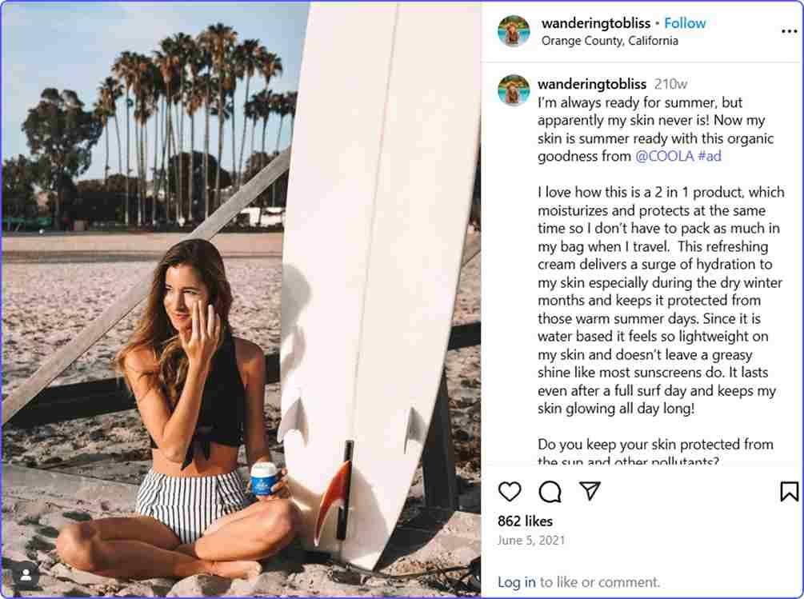Like the post with the heart icon
The width and height of the screenshot is (804, 599).
click(x=510, y=491)
